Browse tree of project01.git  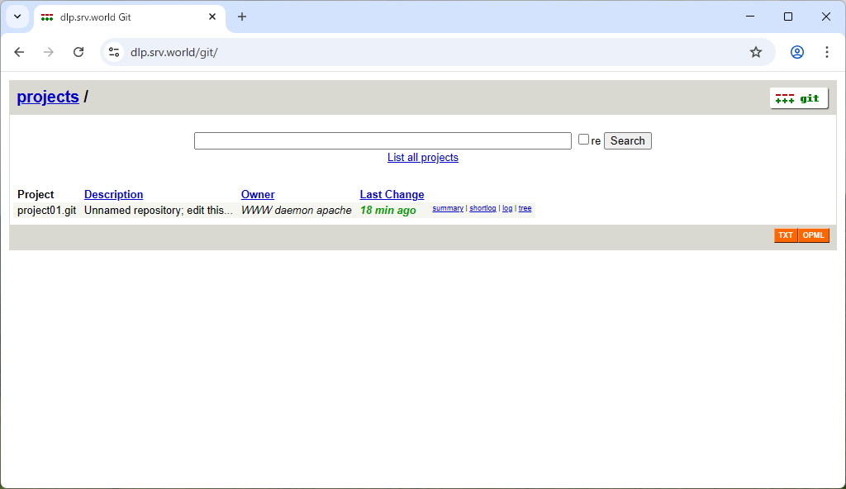tap(525, 208)
